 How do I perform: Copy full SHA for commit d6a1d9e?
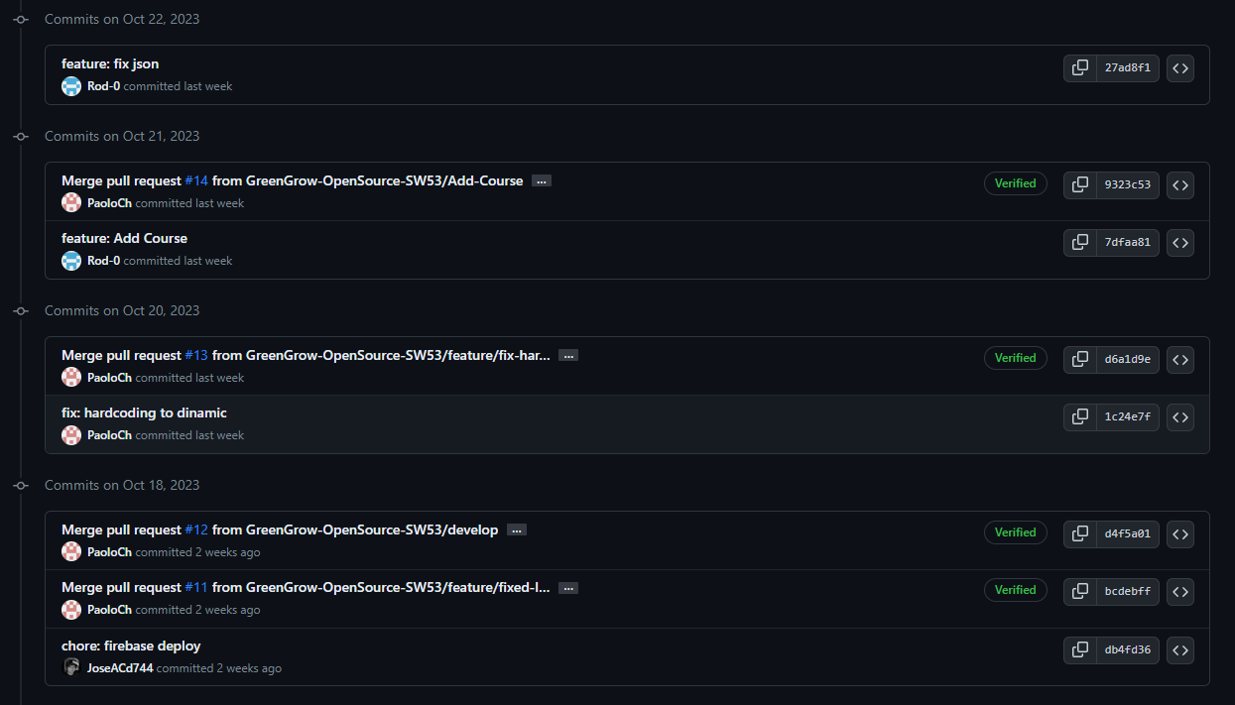pyautogui.click(x=1080, y=360)
